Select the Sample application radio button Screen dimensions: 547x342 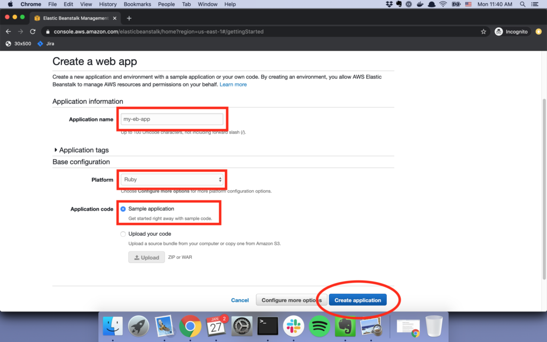(123, 209)
